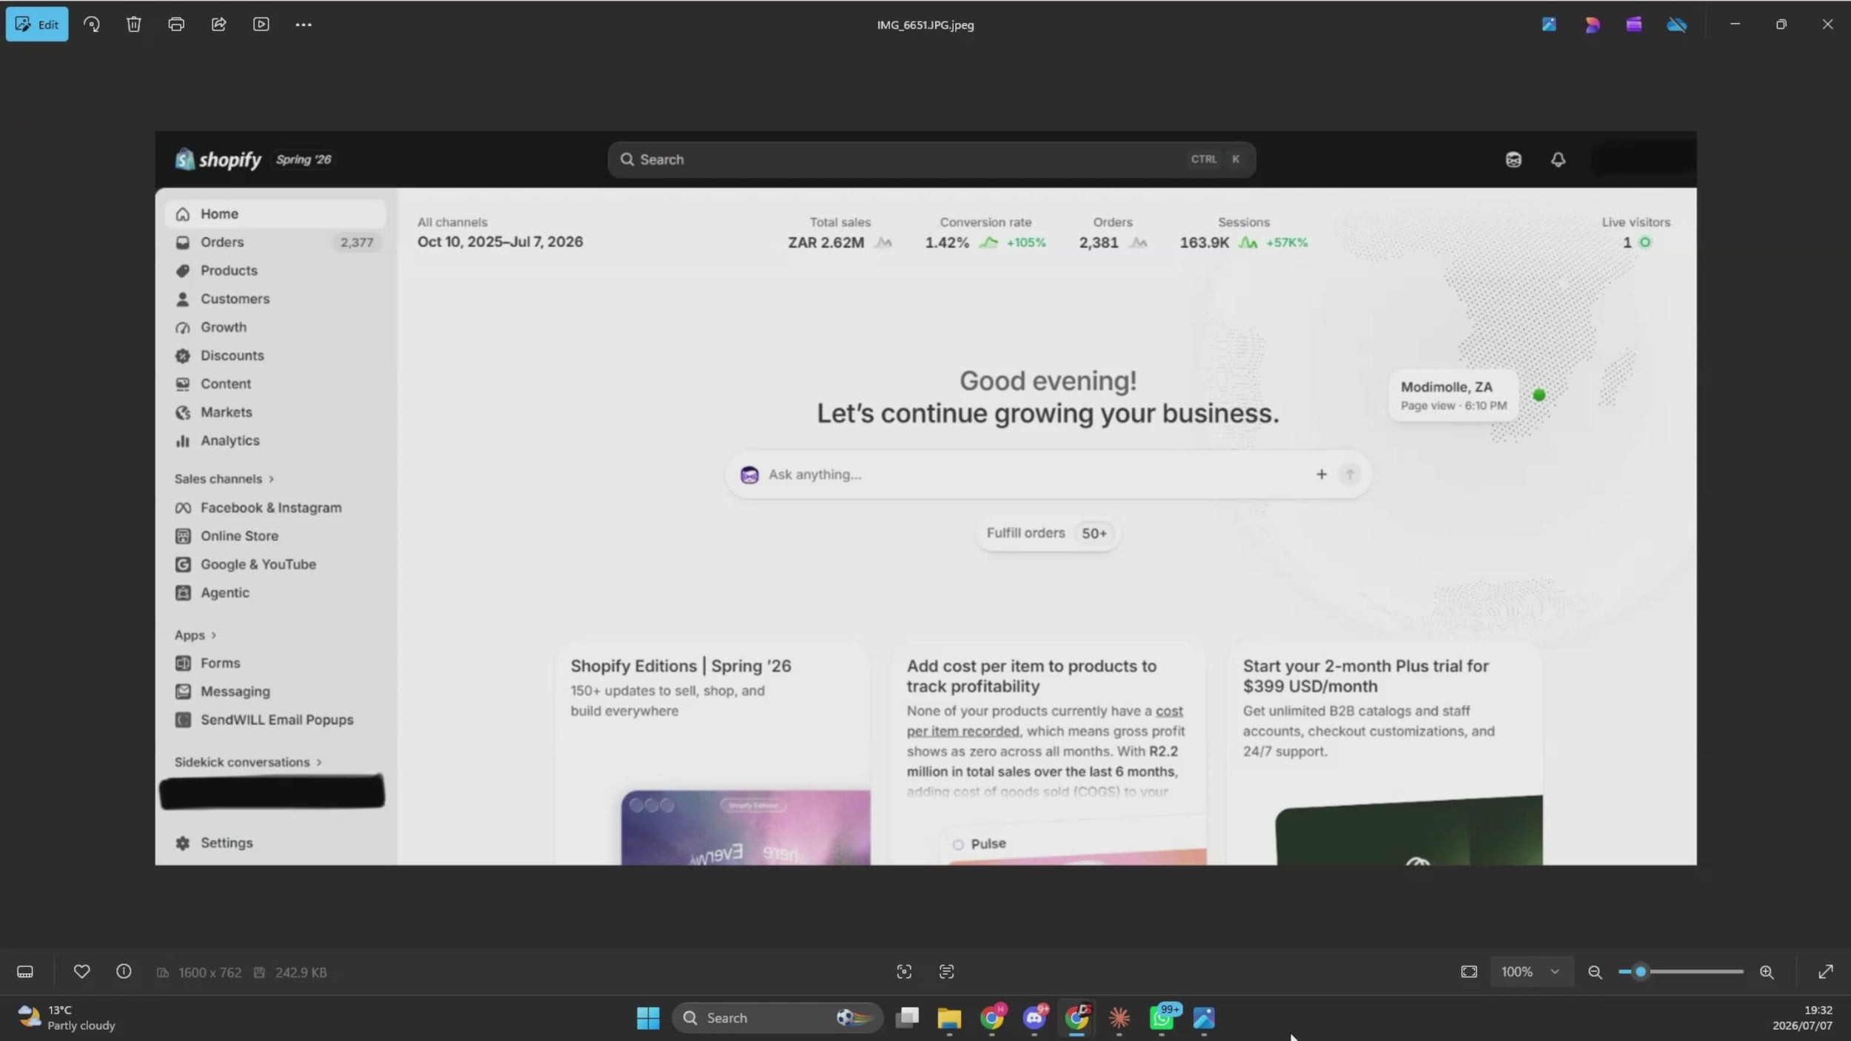
Task: Click the date range Oct 10, 2025–Jul 7, 2026
Action: click(x=500, y=241)
